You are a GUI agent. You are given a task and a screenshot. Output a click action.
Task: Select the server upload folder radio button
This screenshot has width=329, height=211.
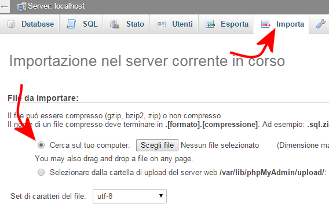tap(41, 172)
